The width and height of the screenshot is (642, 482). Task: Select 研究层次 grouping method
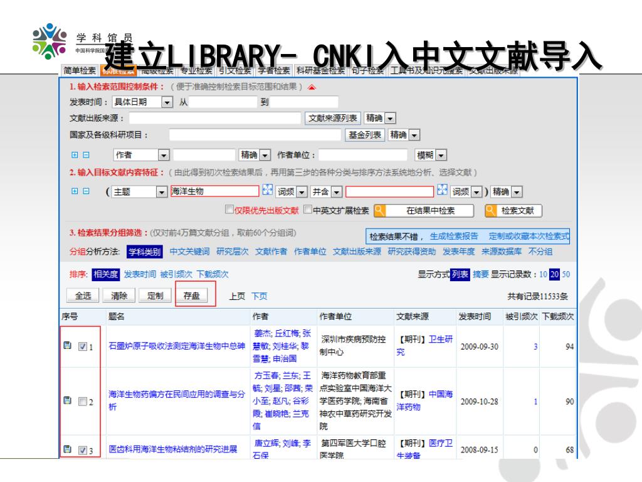click(x=232, y=252)
